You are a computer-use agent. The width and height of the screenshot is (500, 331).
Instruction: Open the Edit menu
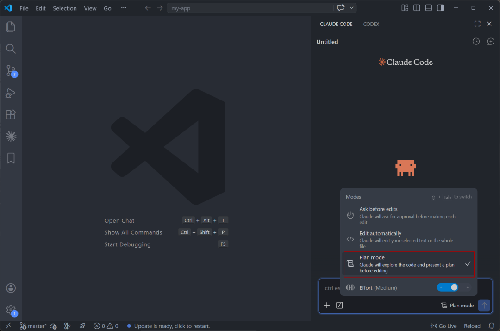pyautogui.click(x=40, y=8)
